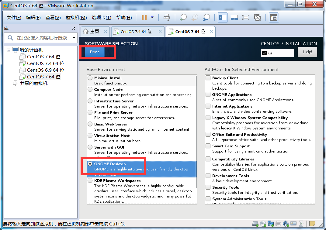The height and width of the screenshot is (230, 326).
Task: Choose Server with GUI radio button
Action: 90,147
